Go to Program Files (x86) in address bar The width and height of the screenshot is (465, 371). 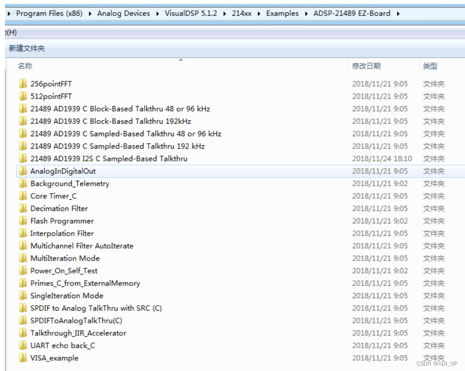49,13
